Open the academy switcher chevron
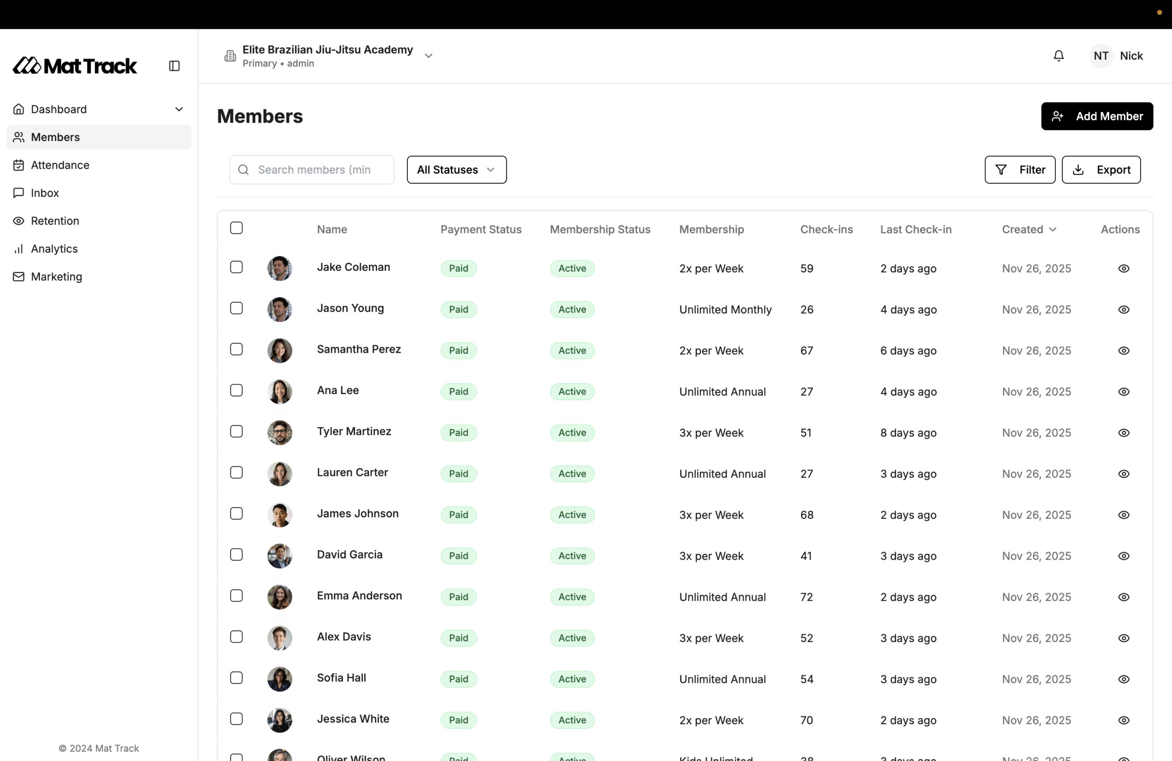 [429, 56]
